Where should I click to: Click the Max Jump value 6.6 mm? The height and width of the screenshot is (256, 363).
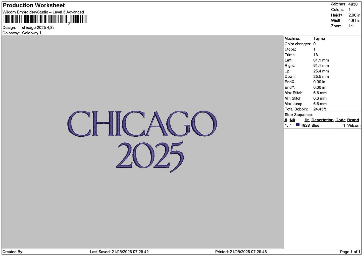pos(320,104)
